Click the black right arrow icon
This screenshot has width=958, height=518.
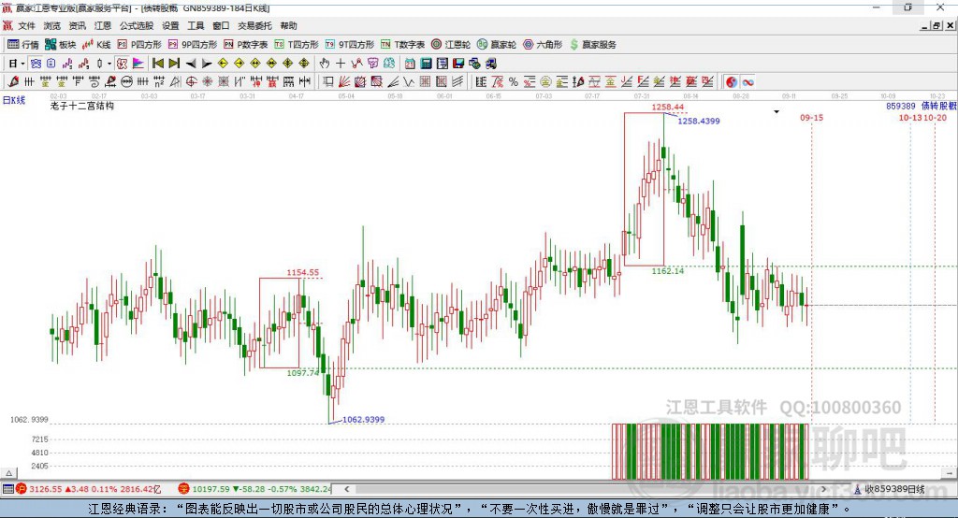pos(207,63)
